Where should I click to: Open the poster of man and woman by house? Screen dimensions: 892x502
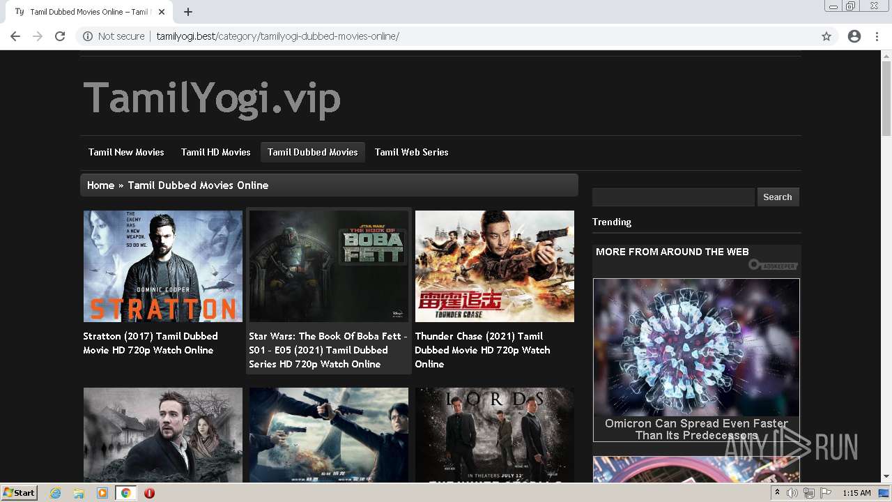click(x=163, y=435)
